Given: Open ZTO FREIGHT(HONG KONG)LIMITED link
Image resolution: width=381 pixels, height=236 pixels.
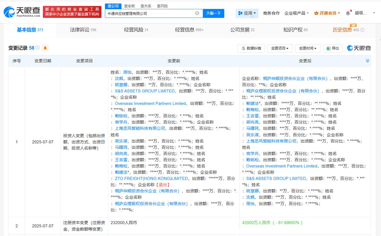Looking at the screenshot, I should pos(151,179).
